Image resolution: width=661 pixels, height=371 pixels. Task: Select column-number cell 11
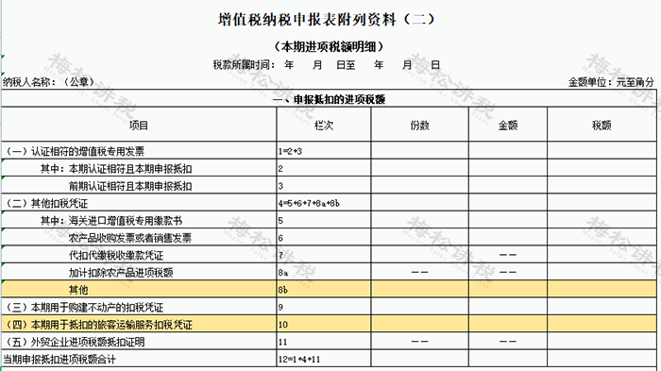click(x=324, y=342)
